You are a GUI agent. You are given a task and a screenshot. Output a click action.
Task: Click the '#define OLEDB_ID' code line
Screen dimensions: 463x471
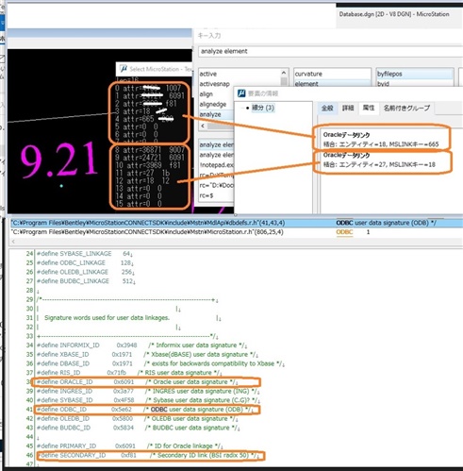click(137, 419)
